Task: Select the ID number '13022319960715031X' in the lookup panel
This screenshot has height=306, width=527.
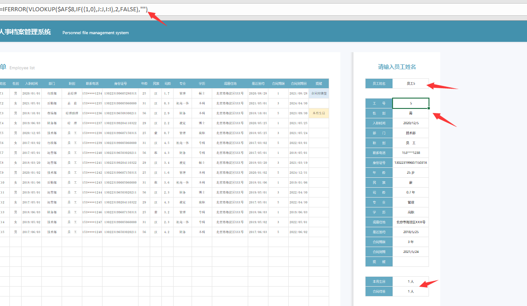Action: pos(411,163)
